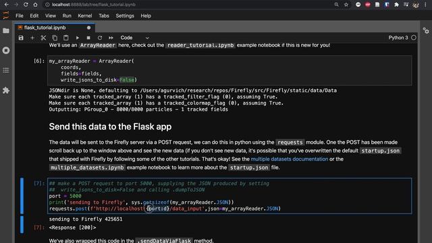432x243 pixels.
Task: Open the File Browser sidebar icon
Action: click(x=6, y=30)
